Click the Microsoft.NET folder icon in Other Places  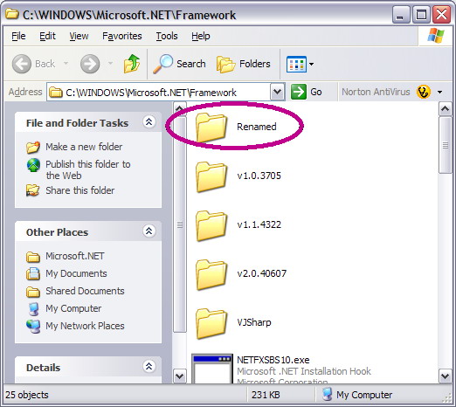pyautogui.click(x=33, y=257)
